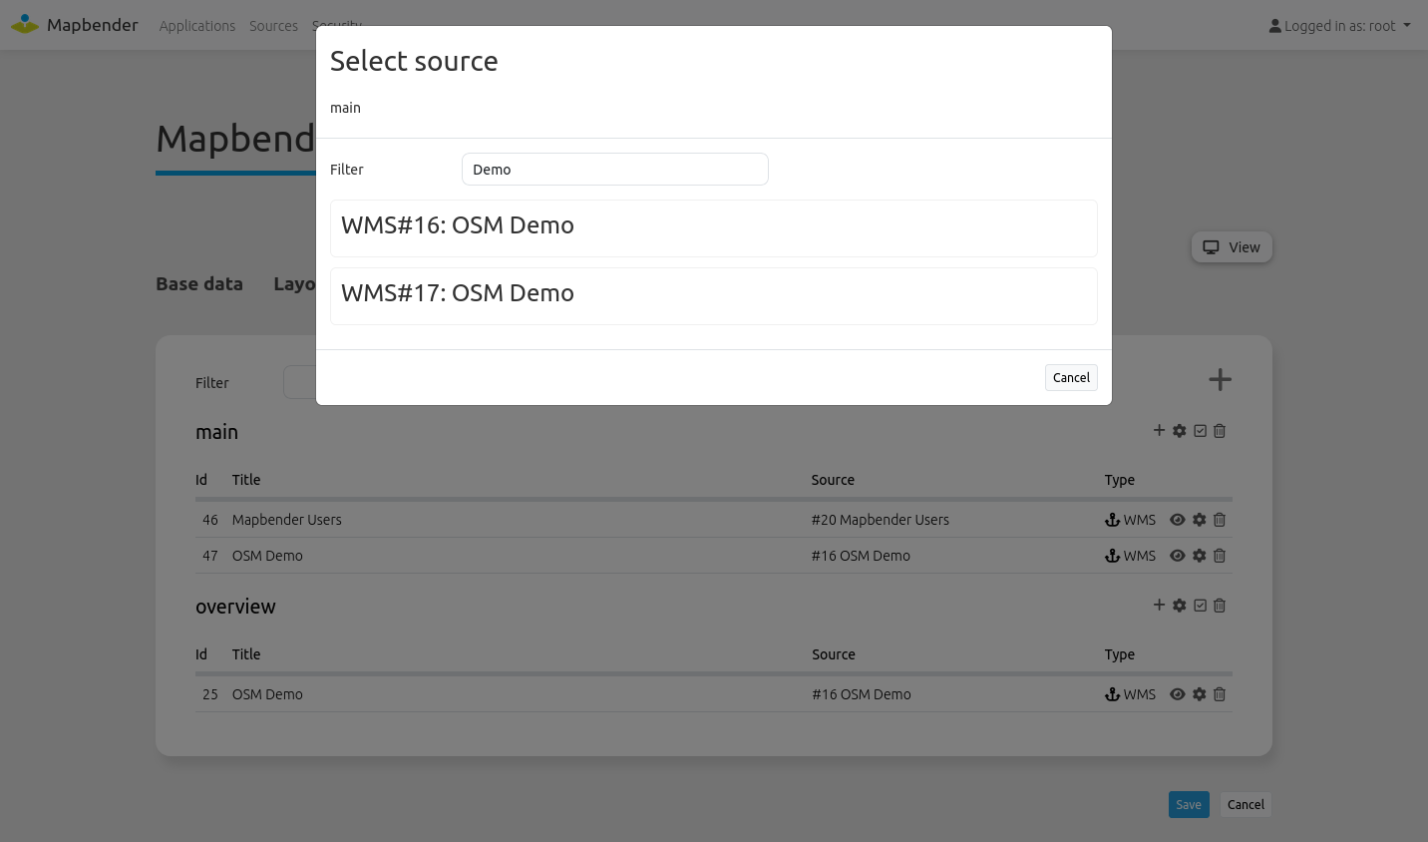This screenshot has height=842, width=1428.
Task: Click #16 OSM Demo source in row 47
Action: (861, 556)
